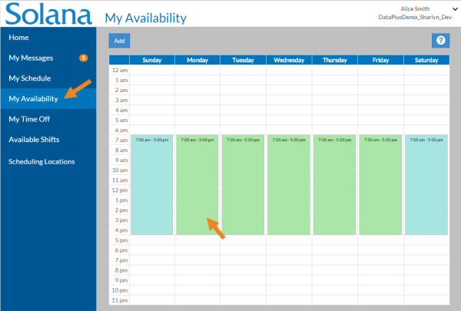This screenshot has width=461, height=311.
Task: Open My Time Off page
Action: [29, 120]
